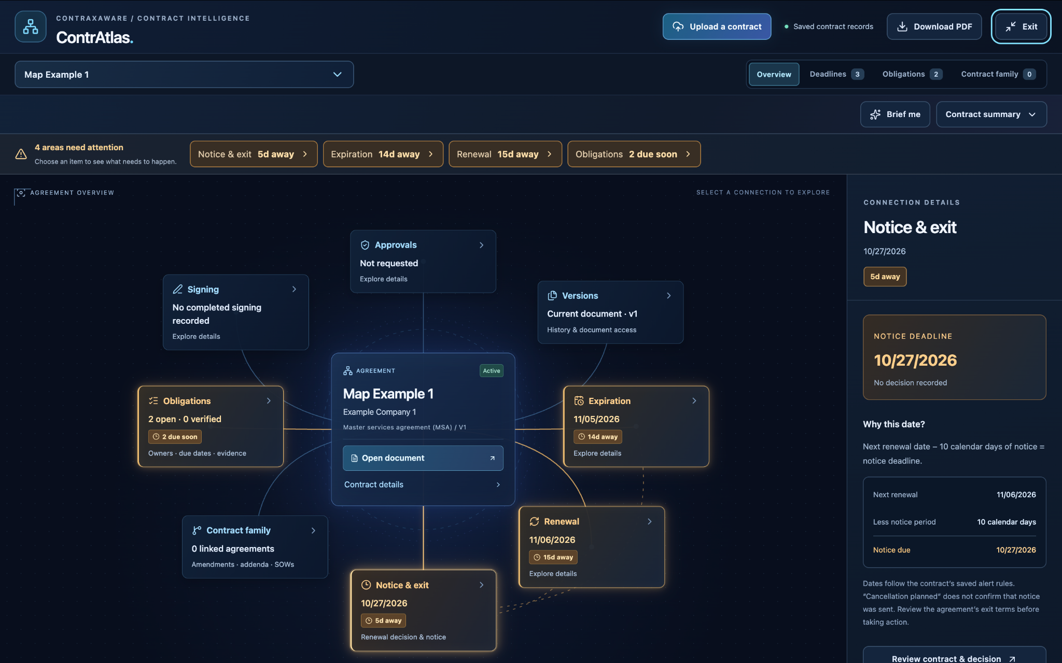The width and height of the screenshot is (1062, 663).
Task: Click the Approvals shield icon
Action: pos(365,245)
